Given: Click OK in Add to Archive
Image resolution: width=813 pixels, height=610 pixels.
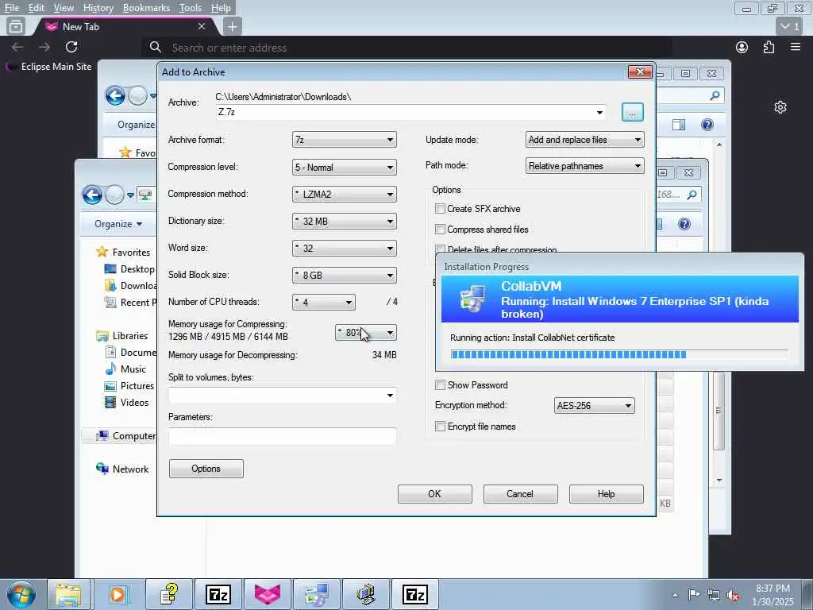Looking at the screenshot, I should pyautogui.click(x=434, y=494).
